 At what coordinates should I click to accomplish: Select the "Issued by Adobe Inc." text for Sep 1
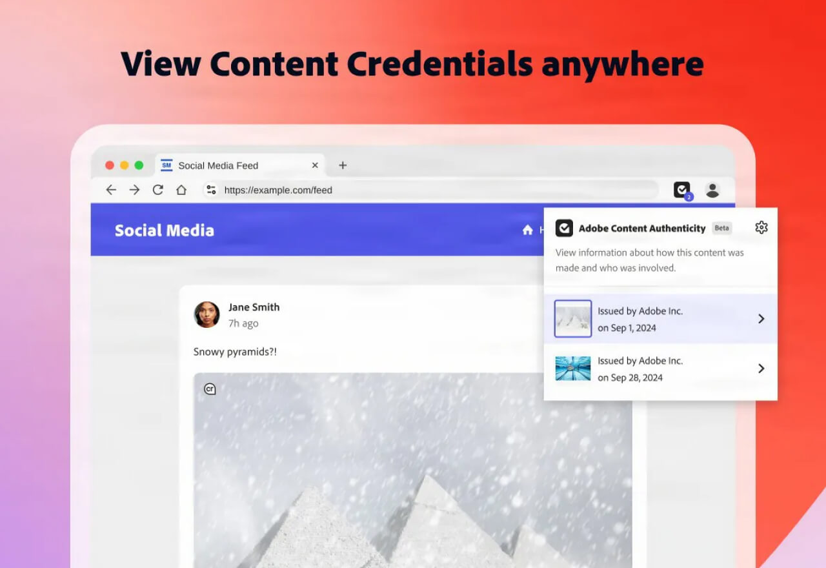640,311
